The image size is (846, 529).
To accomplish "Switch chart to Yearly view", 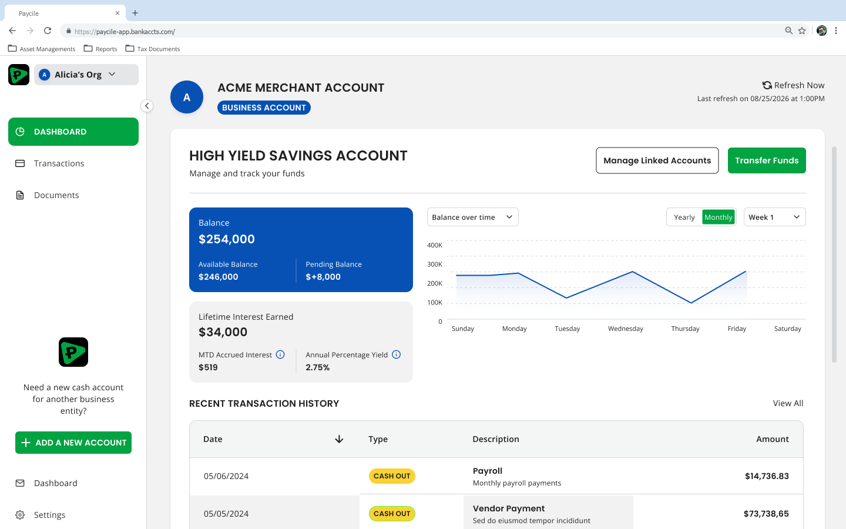I will click(684, 217).
